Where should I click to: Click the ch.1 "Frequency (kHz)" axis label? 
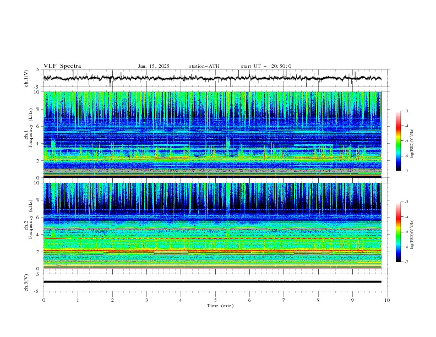(x=31, y=128)
